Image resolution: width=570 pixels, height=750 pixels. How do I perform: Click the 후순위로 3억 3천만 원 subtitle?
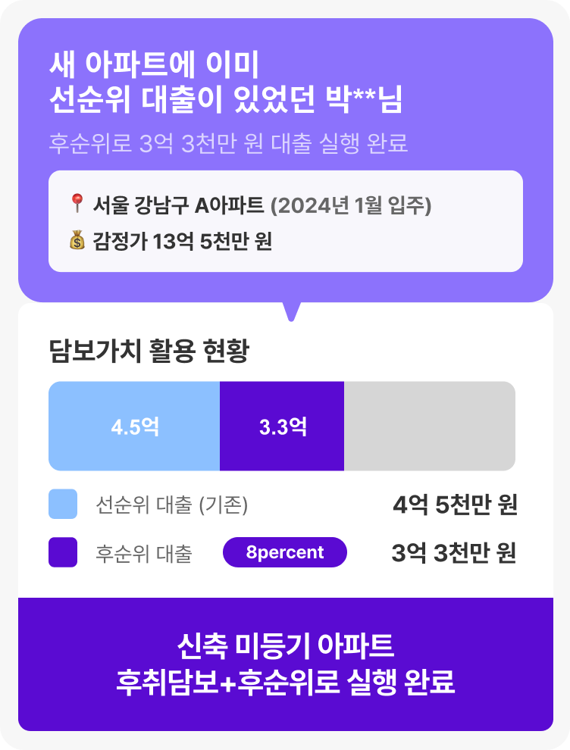227,143
